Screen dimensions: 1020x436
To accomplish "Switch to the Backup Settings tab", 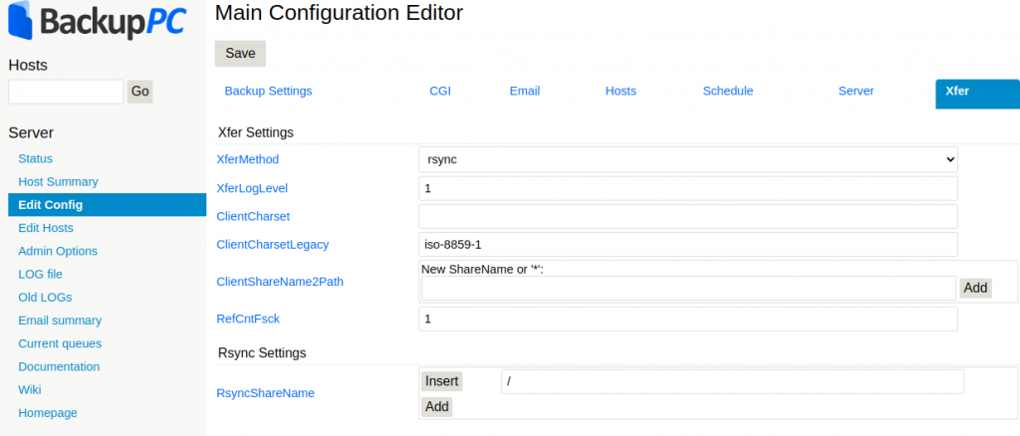I will click(x=268, y=91).
